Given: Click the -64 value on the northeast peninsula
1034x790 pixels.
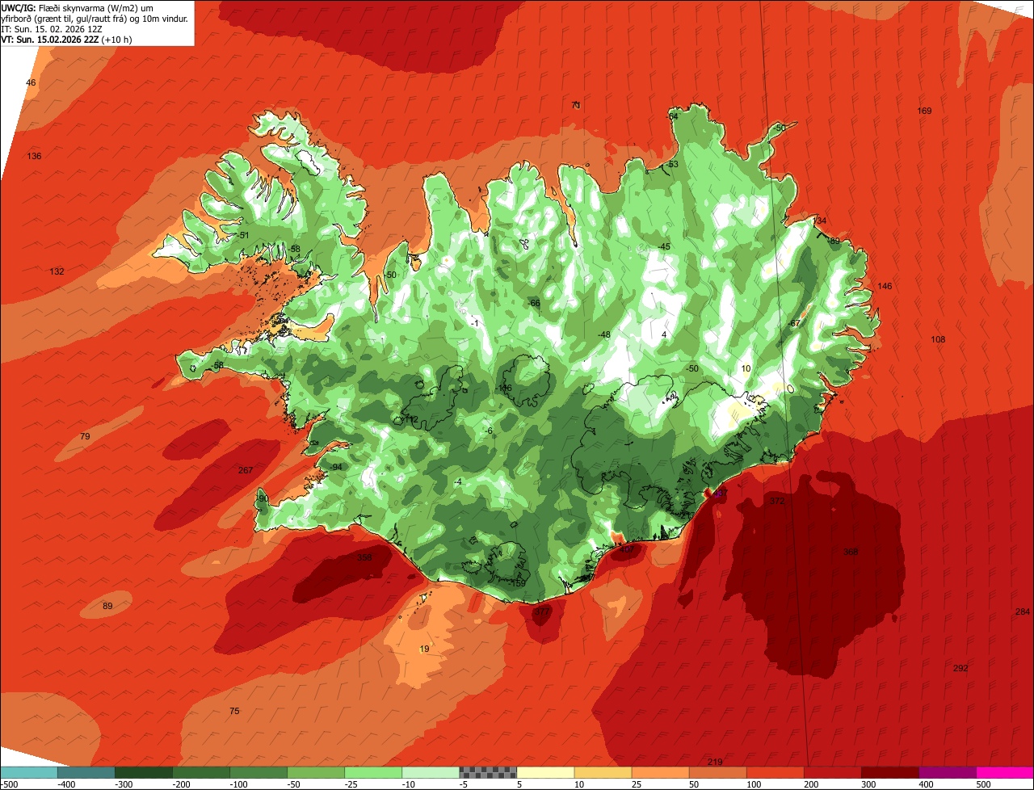Looking at the screenshot, I should pyautogui.click(x=672, y=116).
